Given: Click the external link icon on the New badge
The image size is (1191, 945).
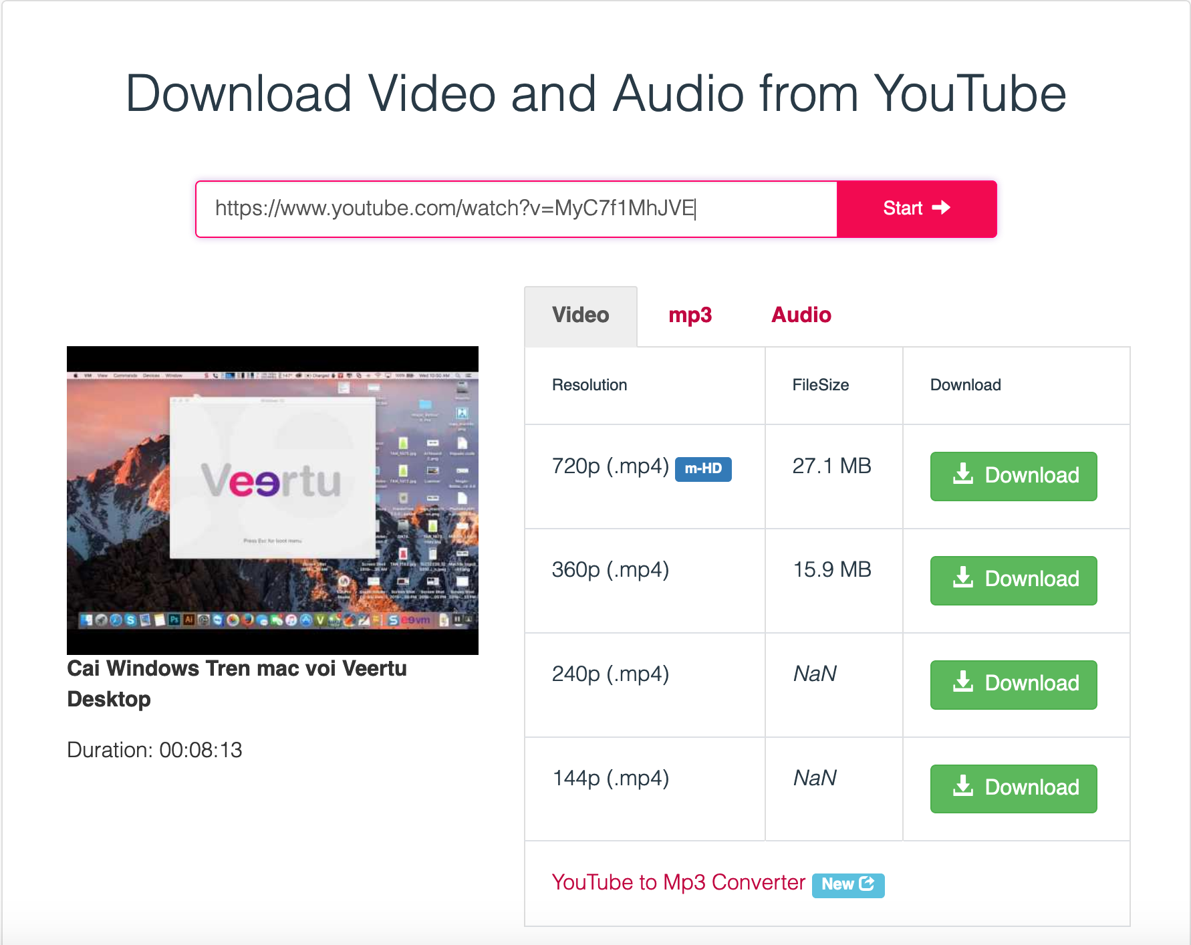Looking at the screenshot, I should point(867,884).
